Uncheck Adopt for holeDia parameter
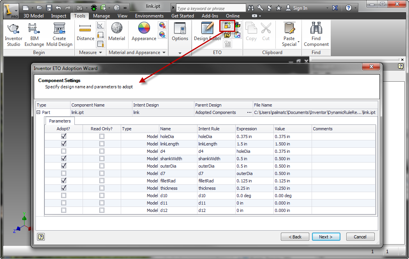 63,136
